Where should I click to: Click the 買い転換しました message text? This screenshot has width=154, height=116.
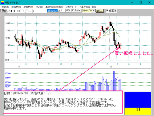click(60, 104)
